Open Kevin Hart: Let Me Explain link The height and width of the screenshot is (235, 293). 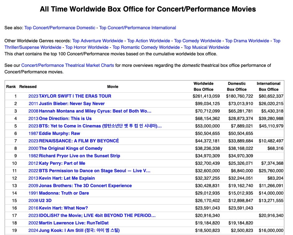[x=67, y=178]
